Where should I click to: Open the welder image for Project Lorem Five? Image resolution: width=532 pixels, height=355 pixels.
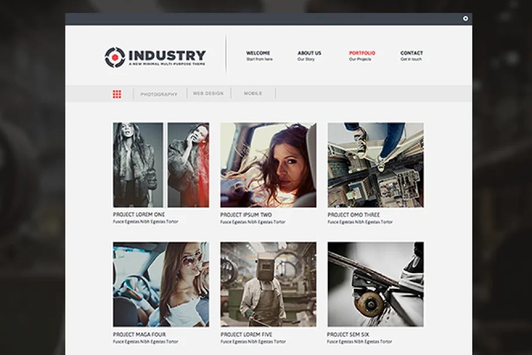tap(268, 284)
